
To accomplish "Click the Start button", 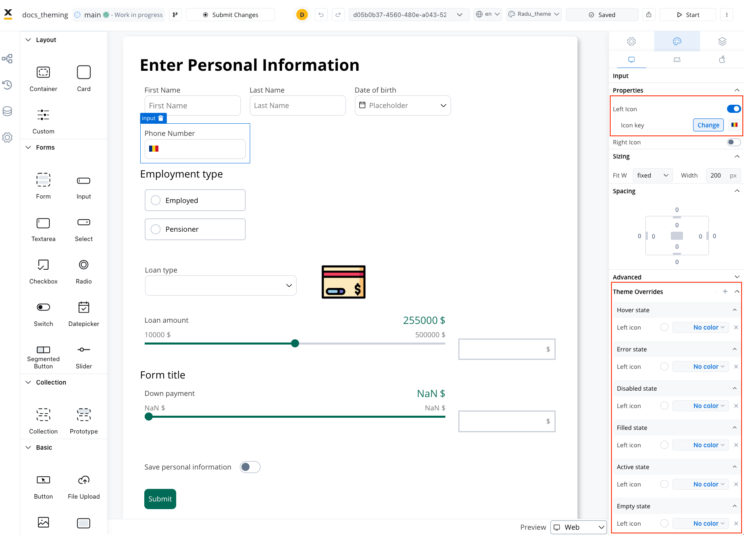I will pos(688,15).
